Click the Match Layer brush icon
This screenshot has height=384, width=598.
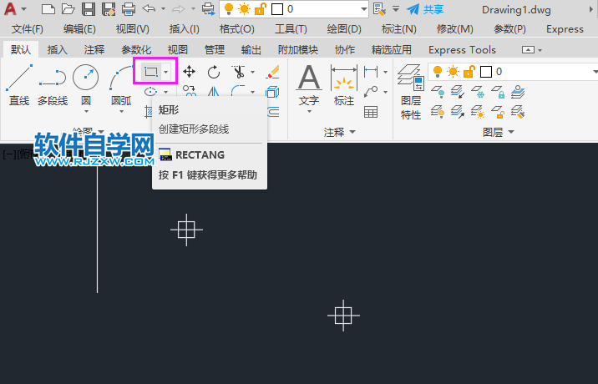click(x=518, y=112)
